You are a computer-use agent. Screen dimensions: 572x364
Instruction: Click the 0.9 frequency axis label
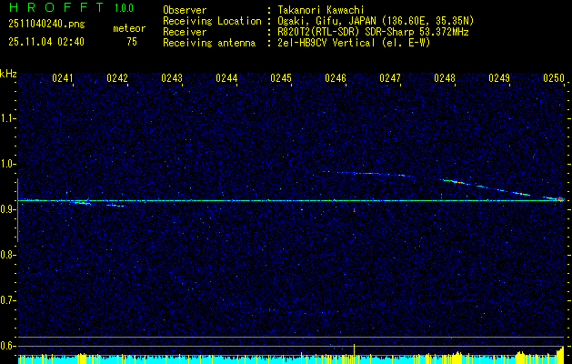(7, 209)
